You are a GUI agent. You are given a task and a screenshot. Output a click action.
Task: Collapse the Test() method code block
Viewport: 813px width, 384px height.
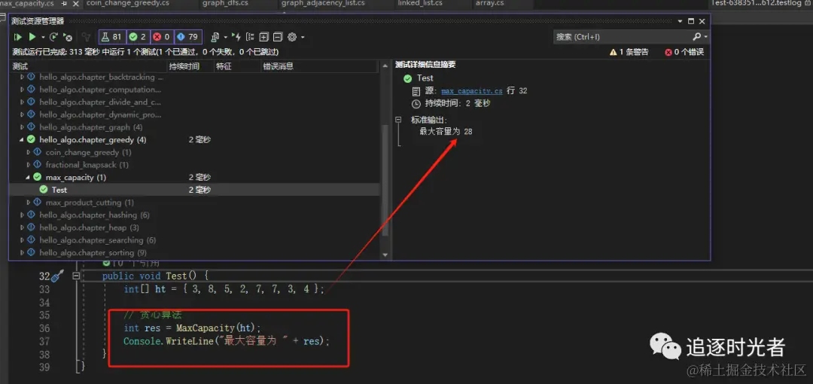[76, 276]
